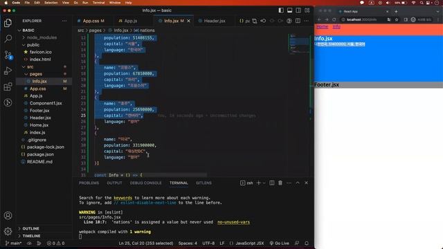The image size is (443, 249).
Task: Open Explorer views more actions ellipsis
Action: (x=64, y=21)
